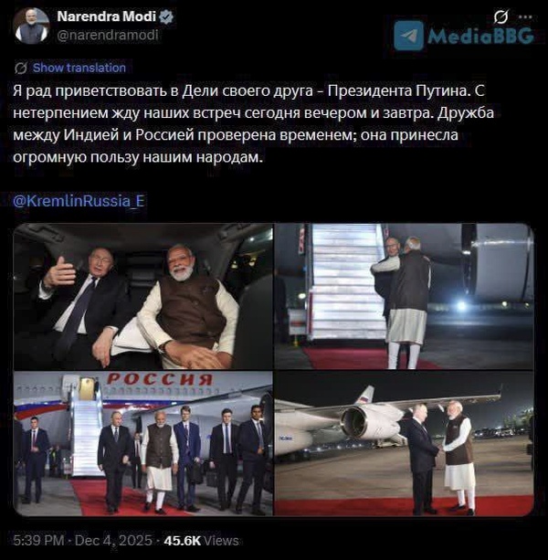Click the Russian post text body

254,124
